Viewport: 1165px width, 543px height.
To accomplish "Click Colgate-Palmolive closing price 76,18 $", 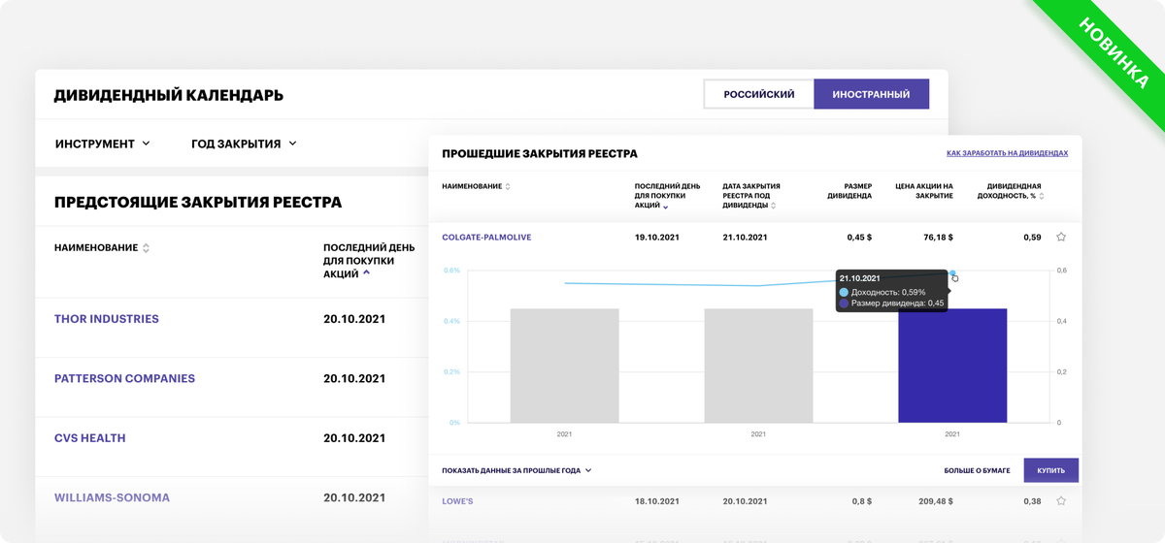I will 938,238.
